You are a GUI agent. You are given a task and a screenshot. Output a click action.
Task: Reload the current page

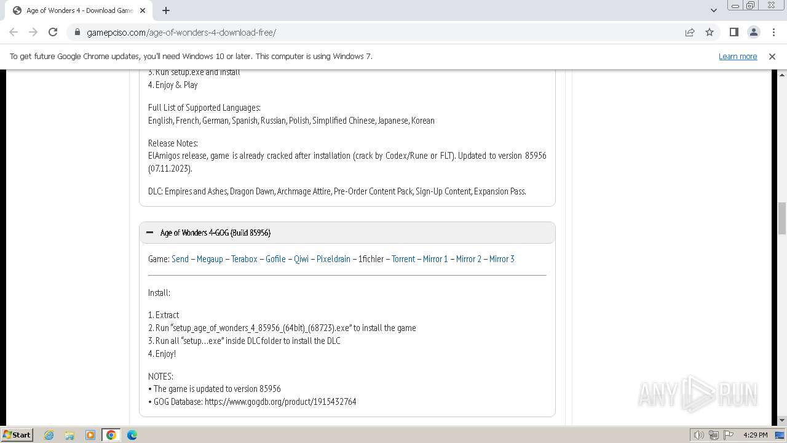point(53,32)
